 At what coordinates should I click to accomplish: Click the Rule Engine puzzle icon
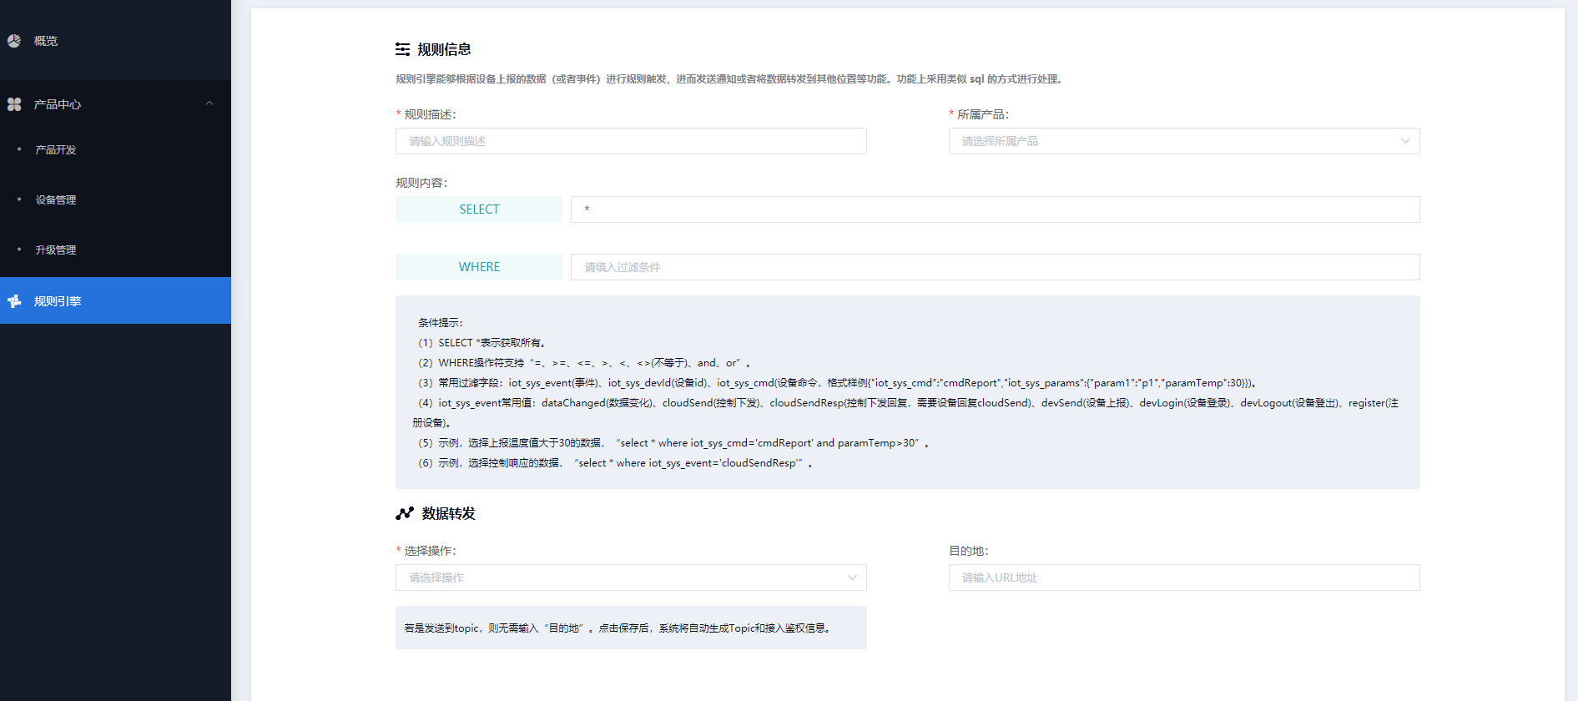14,301
